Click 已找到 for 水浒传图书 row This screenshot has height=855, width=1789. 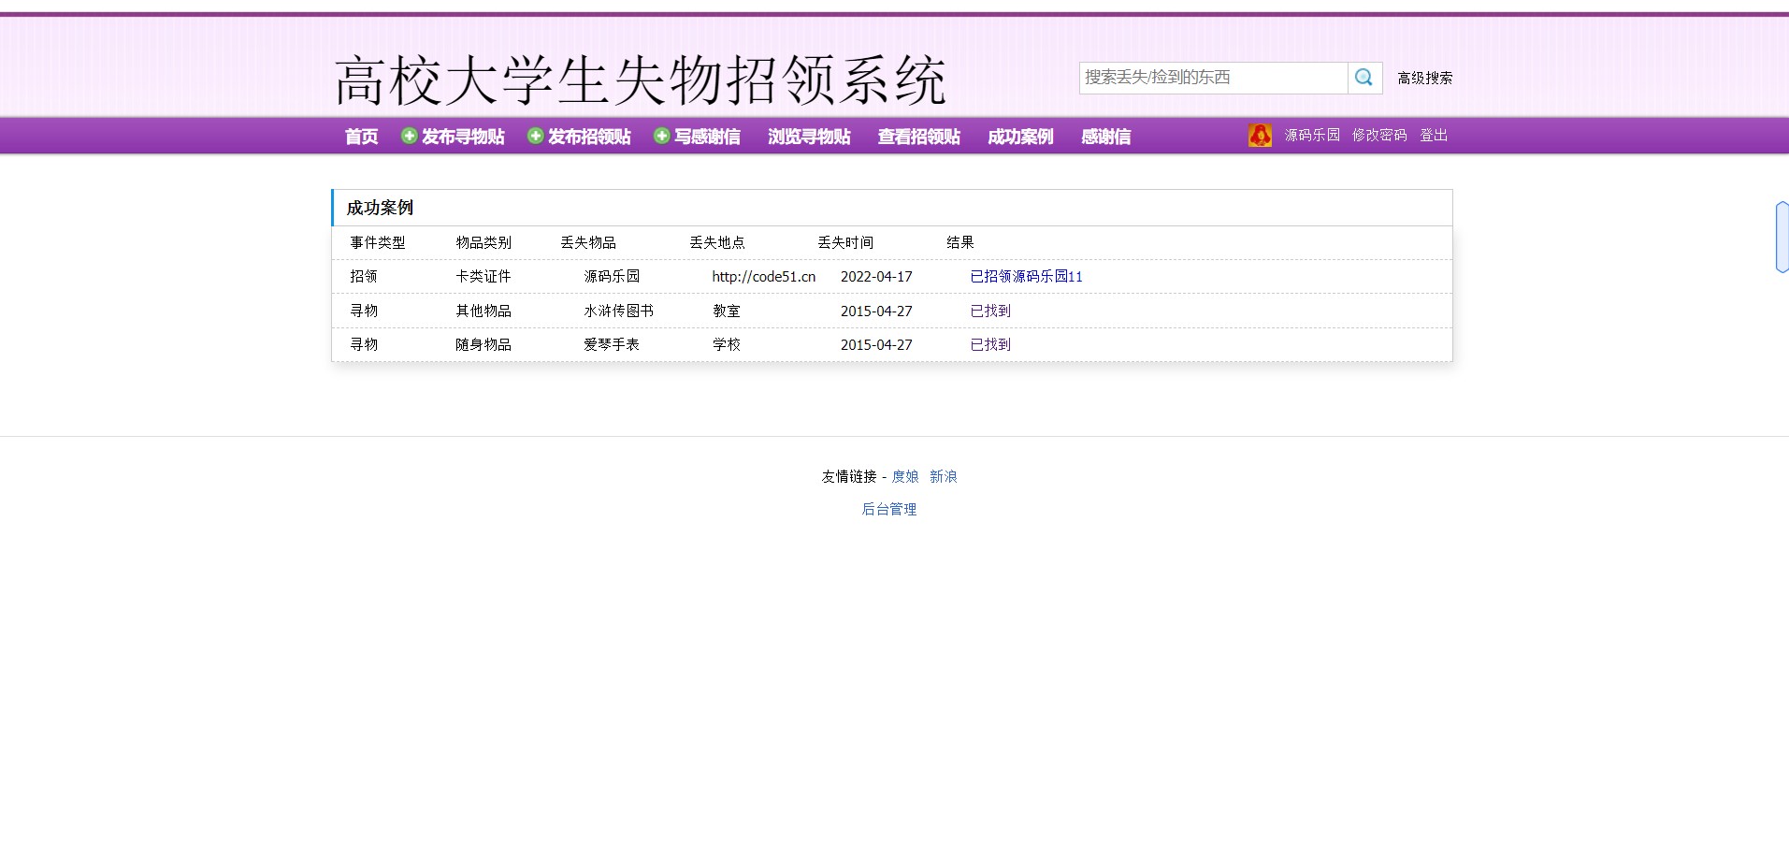[990, 312]
